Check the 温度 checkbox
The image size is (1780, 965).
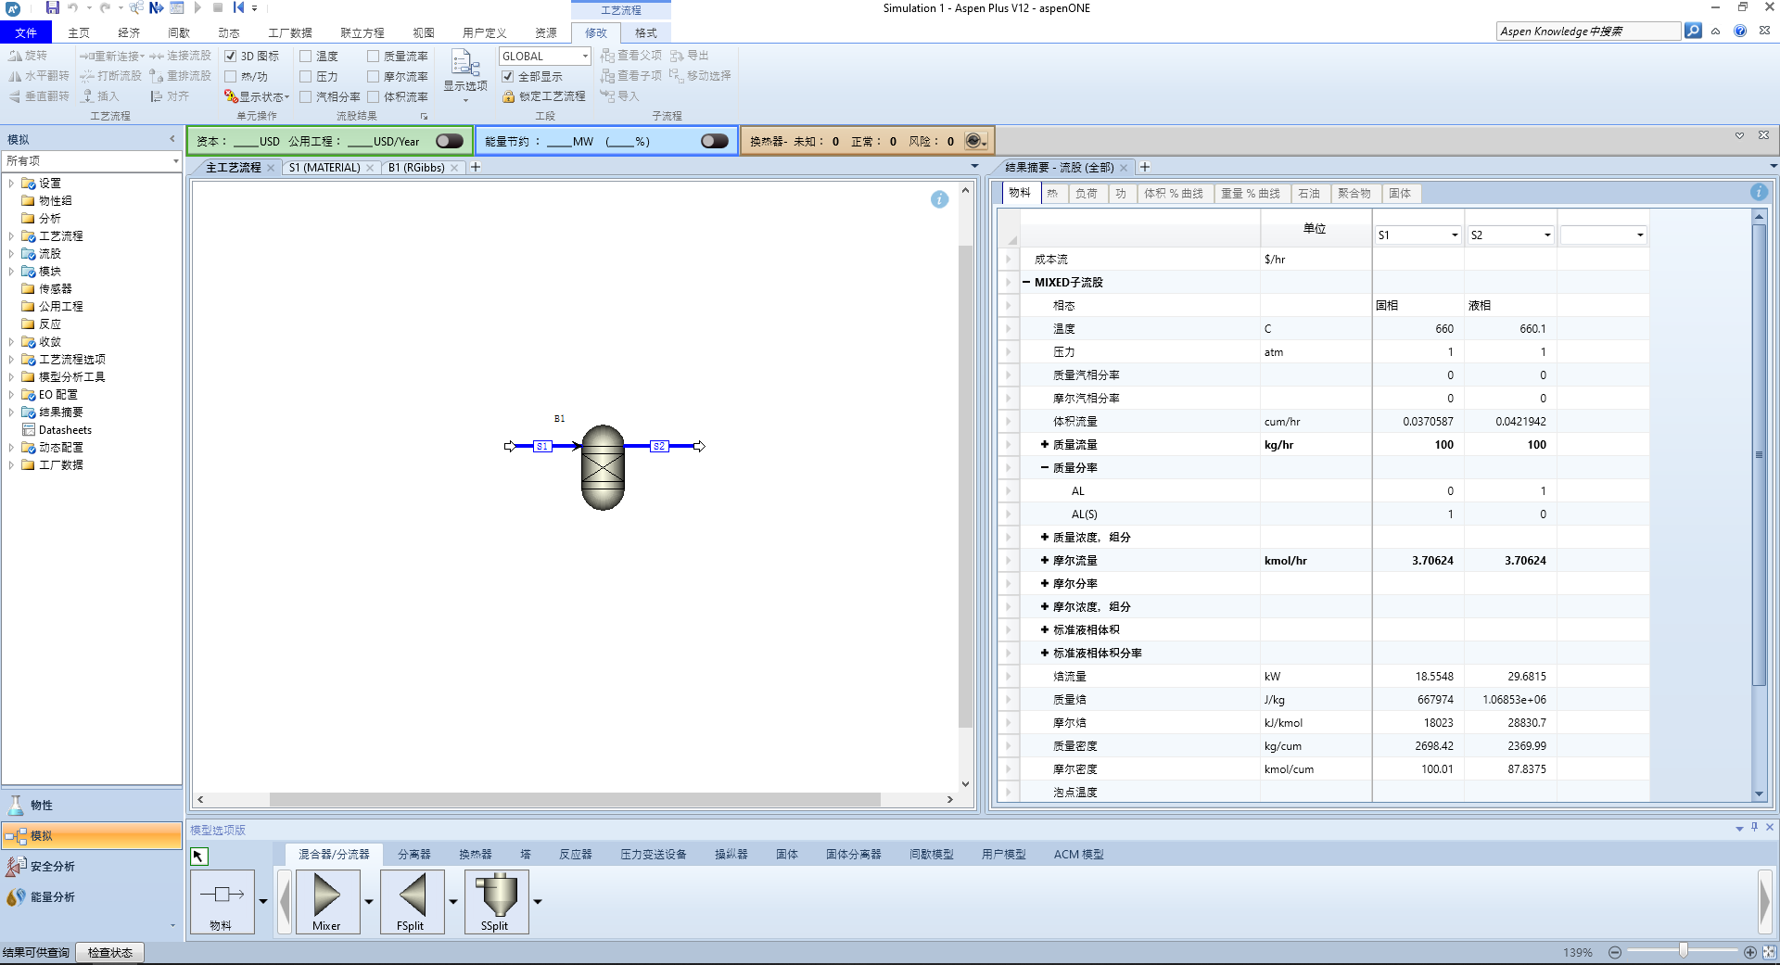coord(305,57)
